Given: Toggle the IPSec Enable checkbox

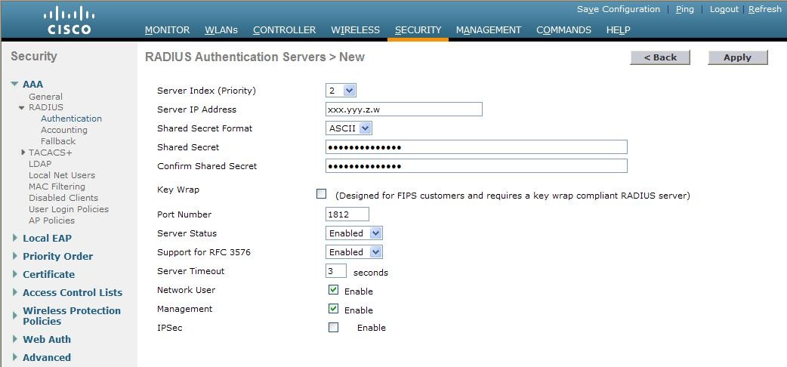Looking at the screenshot, I should [333, 327].
